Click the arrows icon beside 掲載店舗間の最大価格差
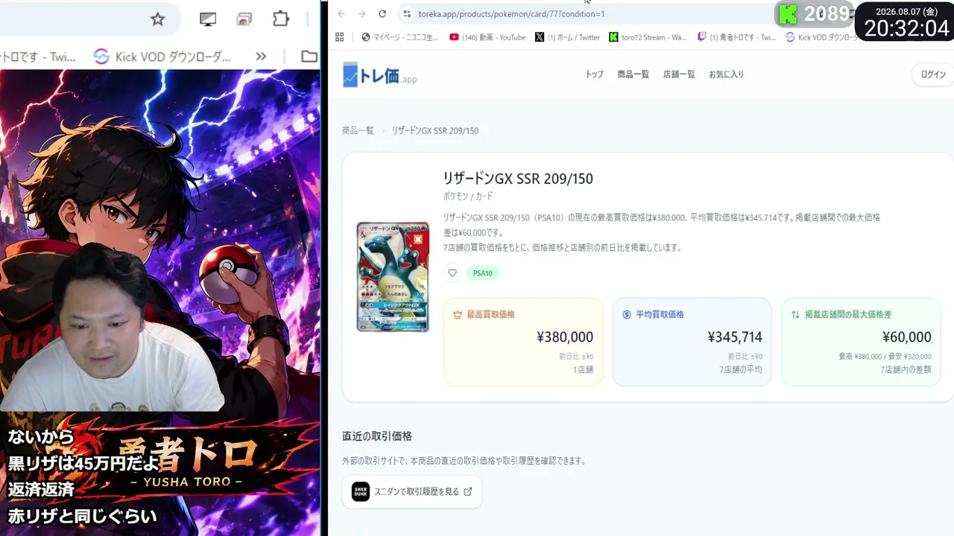The image size is (954, 536). tap(795, 314)
